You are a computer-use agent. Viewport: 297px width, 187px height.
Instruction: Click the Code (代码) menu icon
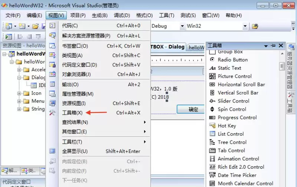click(x=52, y=25)
